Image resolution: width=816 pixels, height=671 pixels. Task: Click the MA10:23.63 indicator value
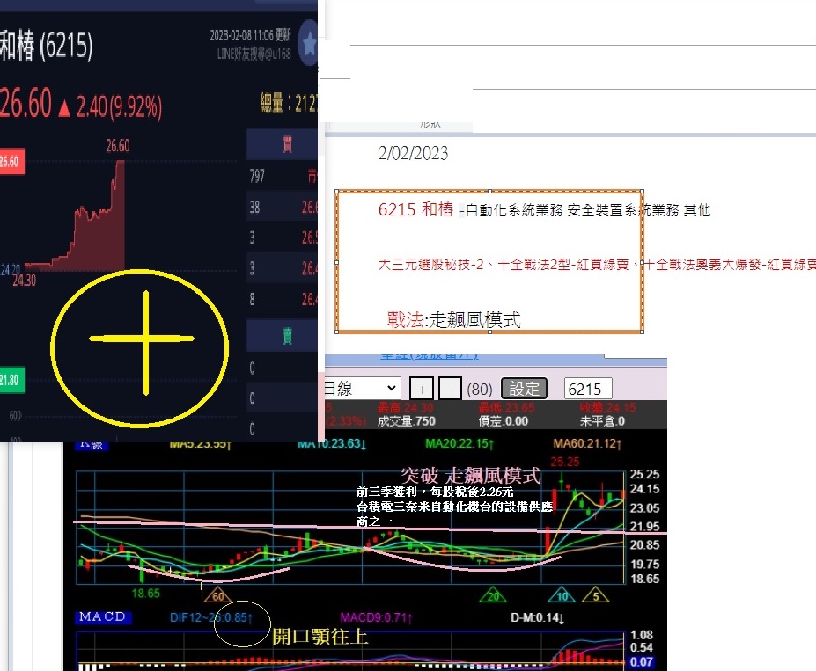332,444
